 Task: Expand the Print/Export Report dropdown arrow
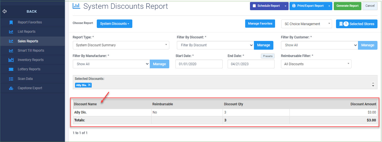coord(329,6)
